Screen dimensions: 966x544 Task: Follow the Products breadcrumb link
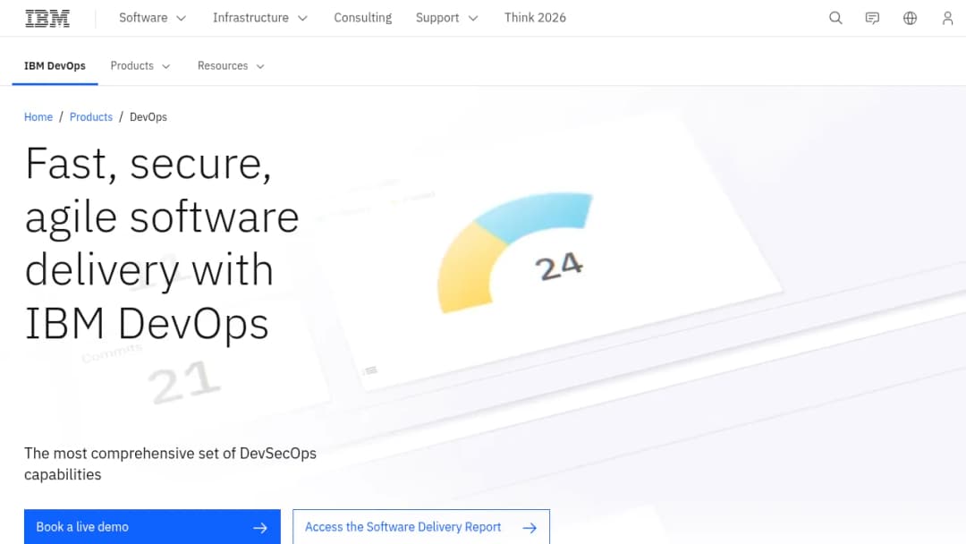(91, 117)
